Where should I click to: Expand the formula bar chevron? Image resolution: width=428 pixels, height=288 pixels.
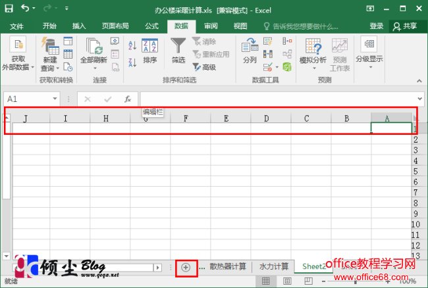[420, 99]
